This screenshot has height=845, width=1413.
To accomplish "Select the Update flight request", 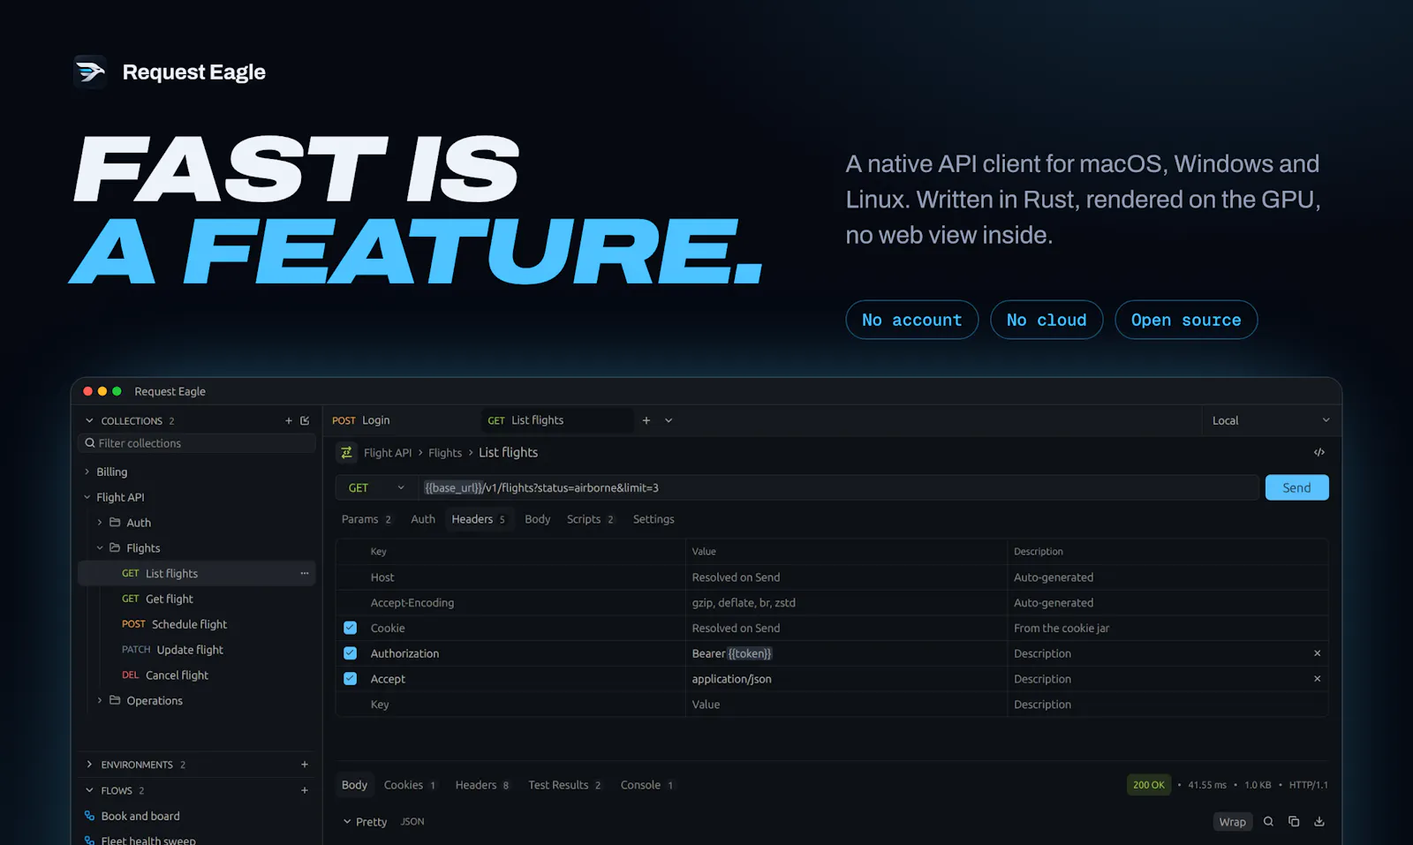I will [197, 650].
